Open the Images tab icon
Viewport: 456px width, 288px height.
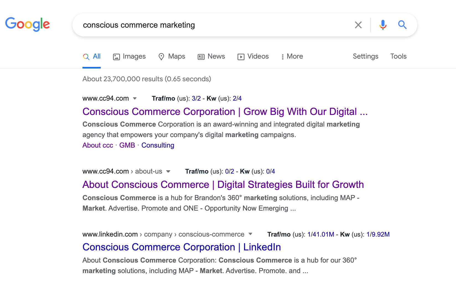click(116, 57)
